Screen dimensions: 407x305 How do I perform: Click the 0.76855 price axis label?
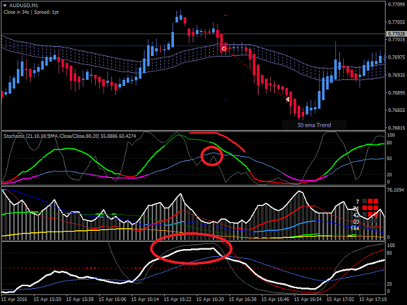(x=396, y=110)
